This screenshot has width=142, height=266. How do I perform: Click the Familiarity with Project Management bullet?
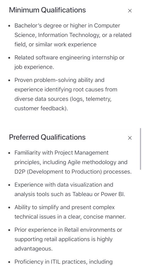pos(73,162)
